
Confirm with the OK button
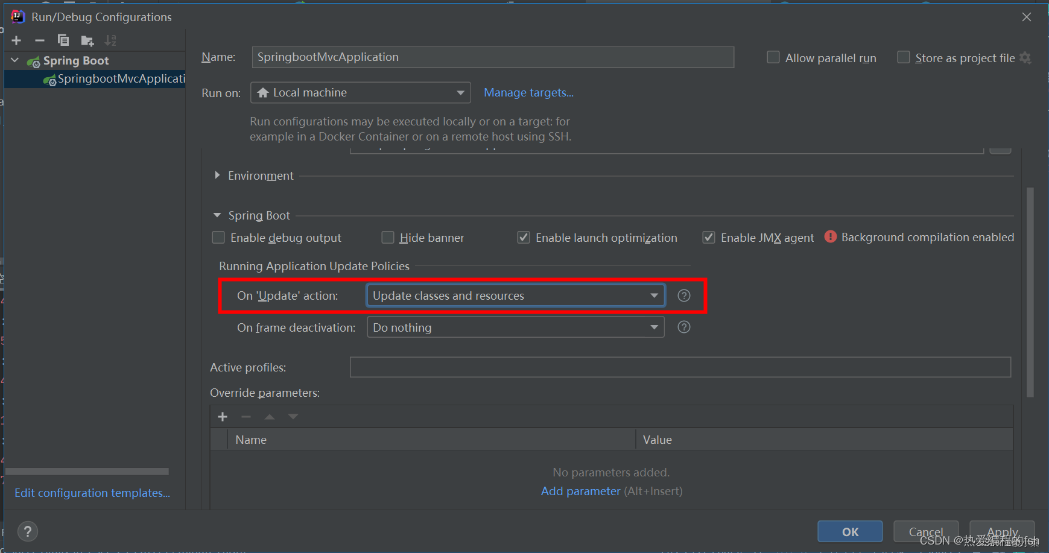click(850, 531)
